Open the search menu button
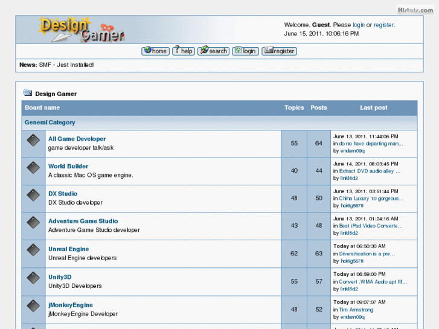This screenshot has width=439, height=329. coord(213,51)
